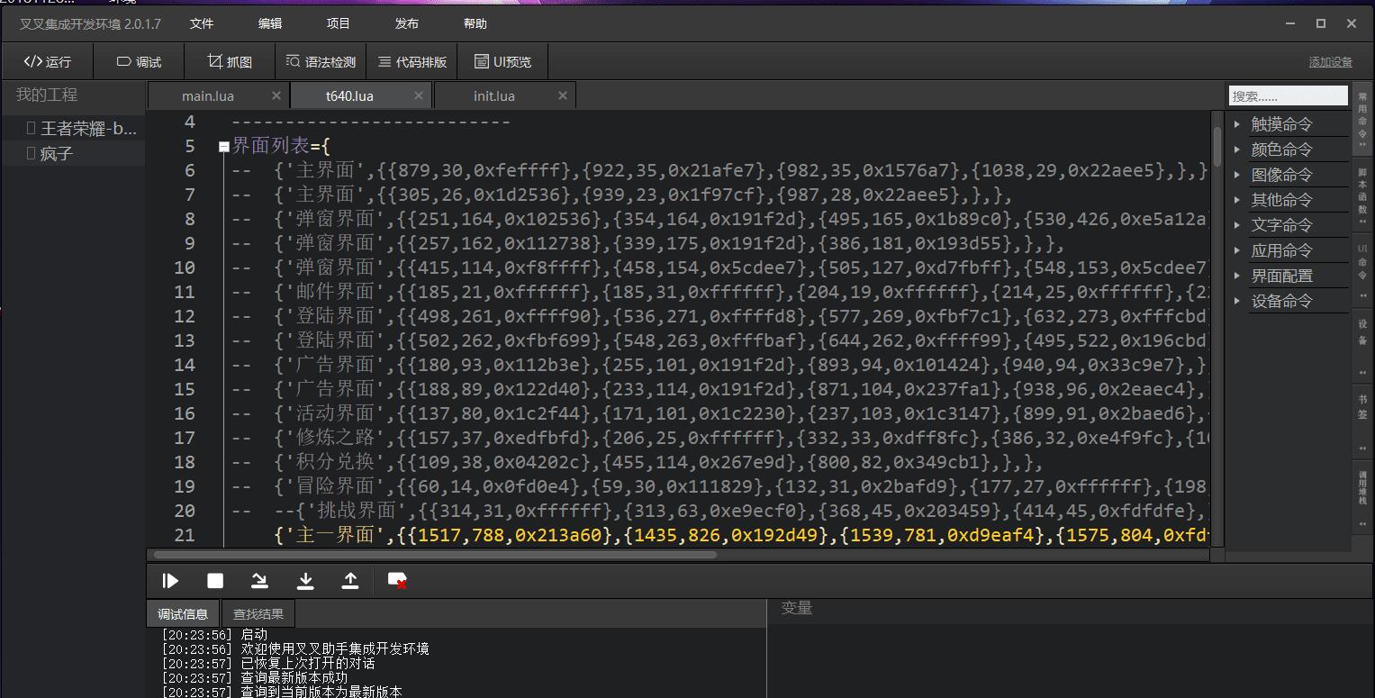Screen dimensions: 1375x698
Task: Close the t640.lua tab
Action: (419, 95)
